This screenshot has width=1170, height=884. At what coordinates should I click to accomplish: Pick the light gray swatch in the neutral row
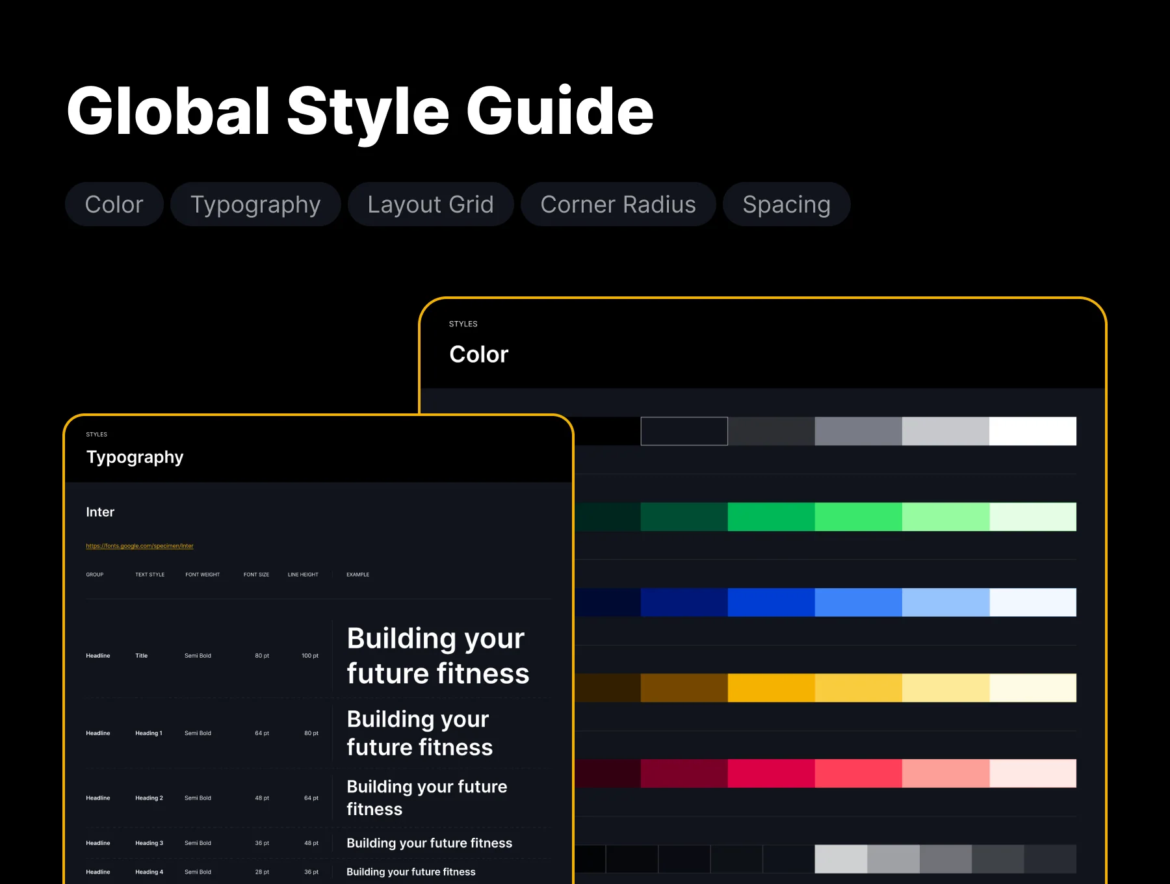click(946, 431)
